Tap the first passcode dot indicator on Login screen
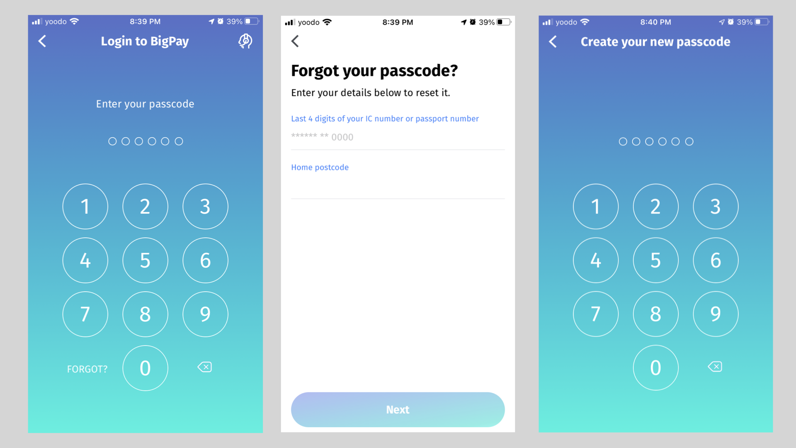Viewport: 796px width, 448px height. pos(112,141)
